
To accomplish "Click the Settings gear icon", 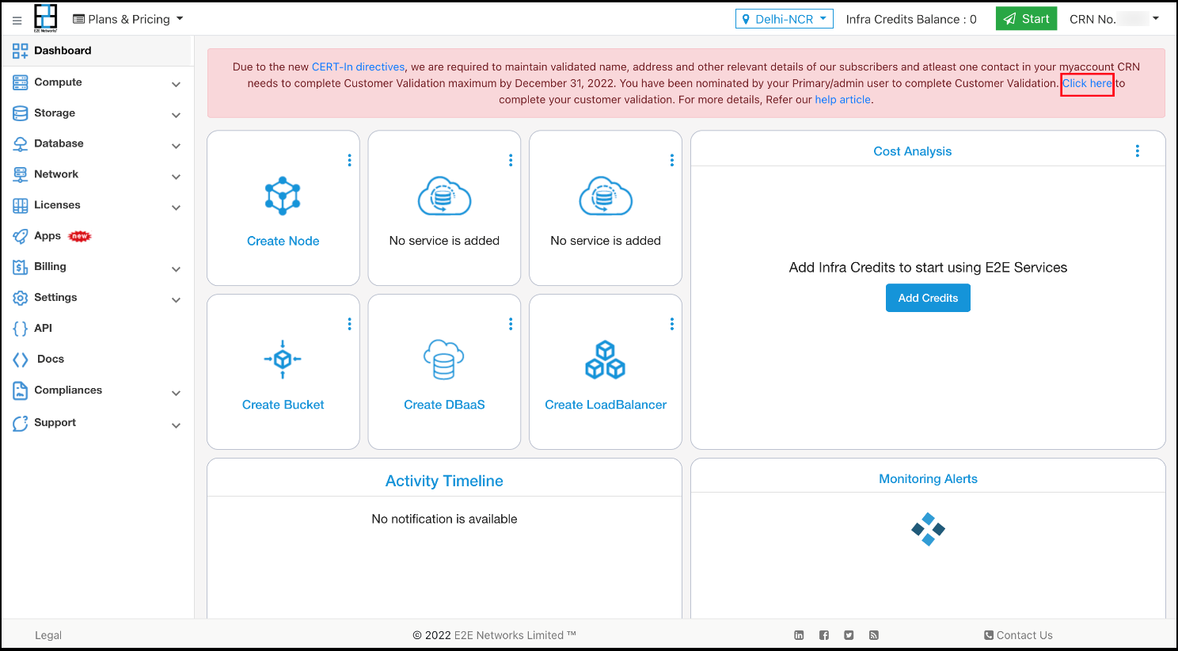I will pos(21,298).
